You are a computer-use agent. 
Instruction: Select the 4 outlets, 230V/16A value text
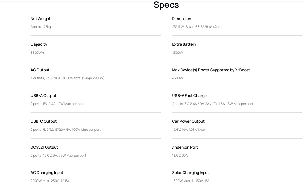[46, 78]
